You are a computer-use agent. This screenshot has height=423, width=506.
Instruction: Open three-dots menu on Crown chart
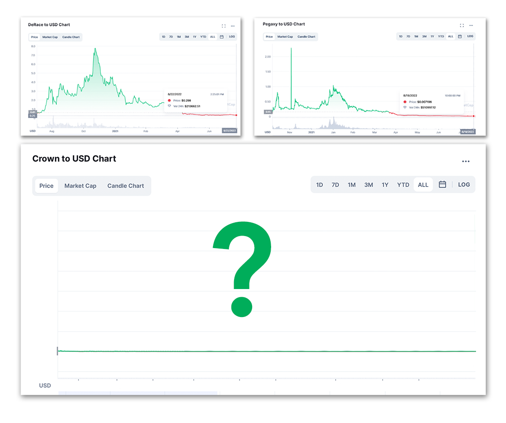click(x=465, y=161)
